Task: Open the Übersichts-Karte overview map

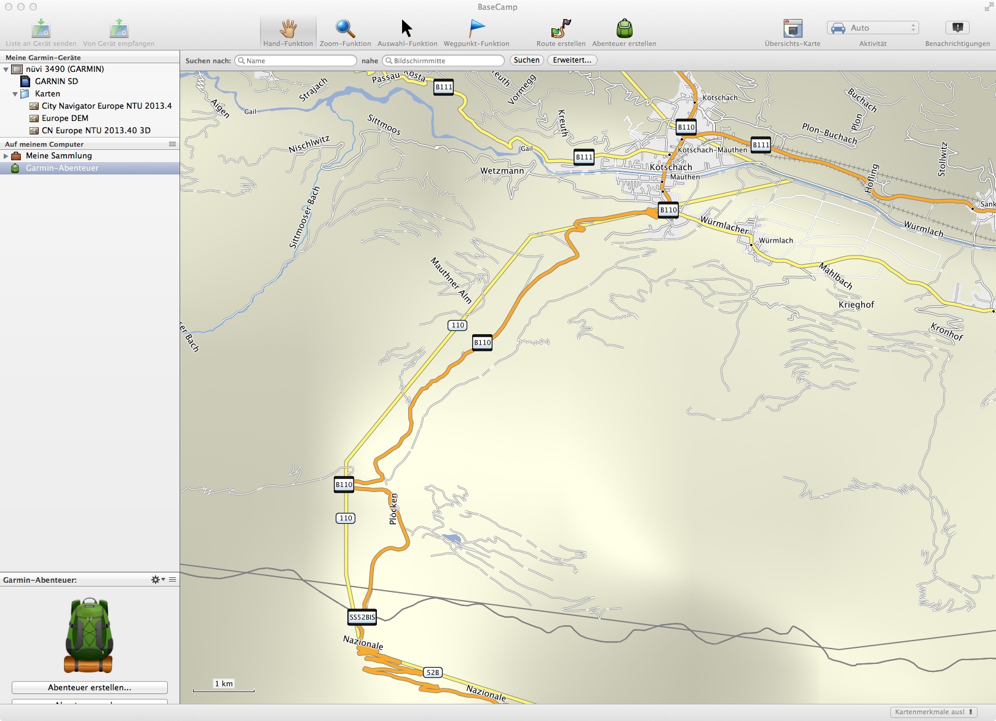Action: click(x=792, y=29)
